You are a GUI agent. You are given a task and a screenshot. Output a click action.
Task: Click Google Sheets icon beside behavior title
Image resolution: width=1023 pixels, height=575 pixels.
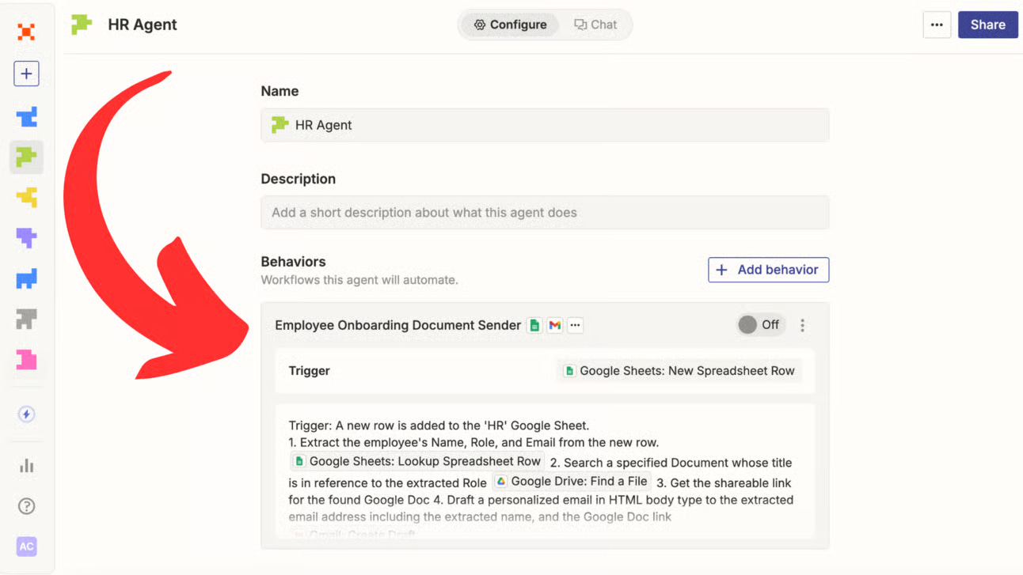pyautogui.click(x=534, y=325)
